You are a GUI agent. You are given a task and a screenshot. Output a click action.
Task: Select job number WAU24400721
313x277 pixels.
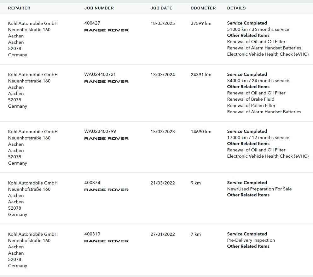tap(100, 74)
